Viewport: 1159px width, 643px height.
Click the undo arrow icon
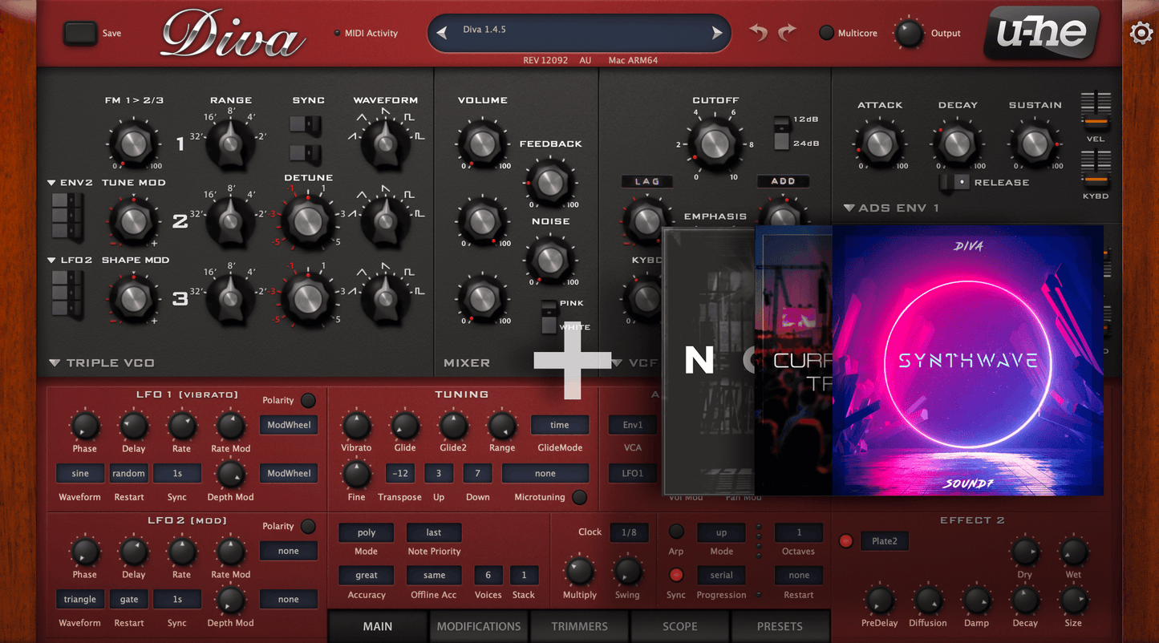coord(759,32)
